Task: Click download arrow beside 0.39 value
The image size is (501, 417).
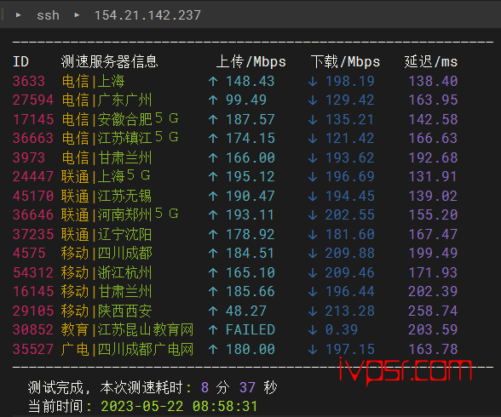Action: pos(313,330)
